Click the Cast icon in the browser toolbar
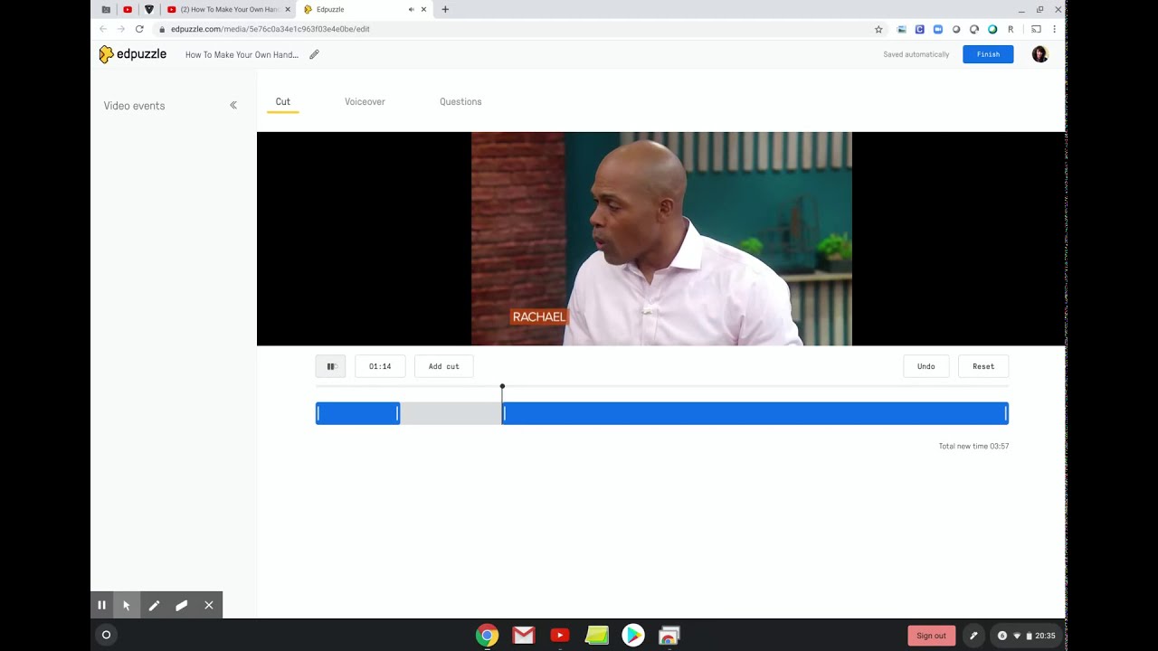The image size is (1158, 651). (x=1036, y=29)
